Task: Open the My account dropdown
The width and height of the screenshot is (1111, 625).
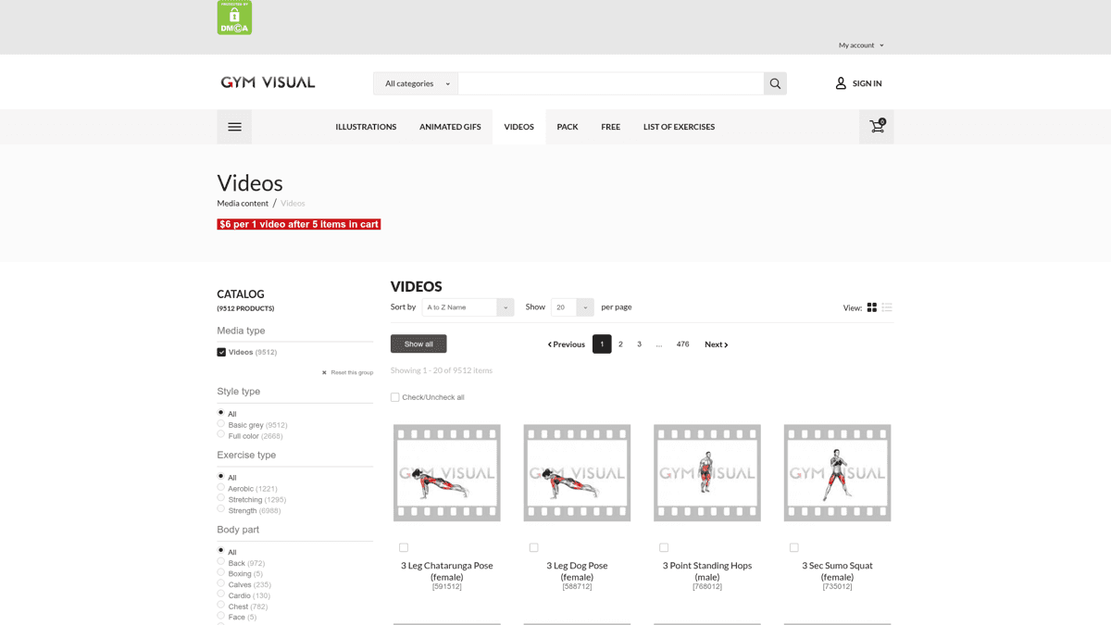Action: pyautogui.click(x=861, y=45)
